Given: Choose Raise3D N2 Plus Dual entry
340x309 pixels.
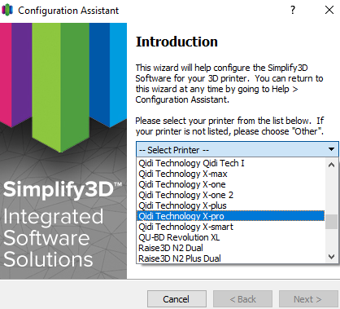Looking at the screenshot, I should 230,258.
